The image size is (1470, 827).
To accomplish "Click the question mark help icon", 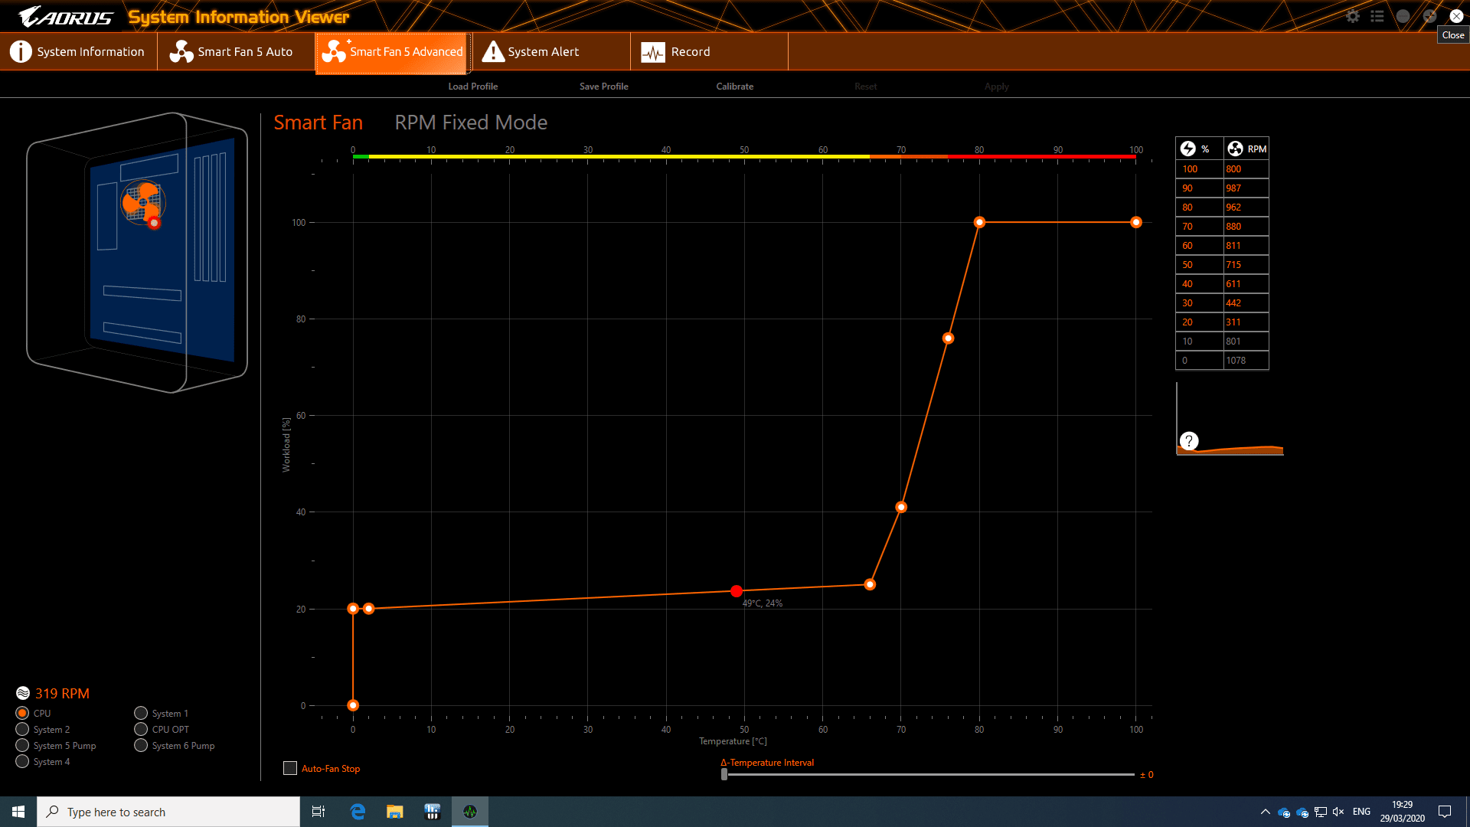I will (1188, 441).
